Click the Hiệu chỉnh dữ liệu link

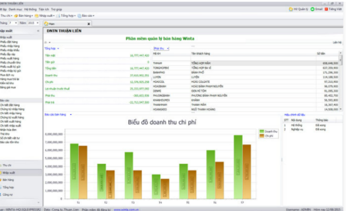294,115
